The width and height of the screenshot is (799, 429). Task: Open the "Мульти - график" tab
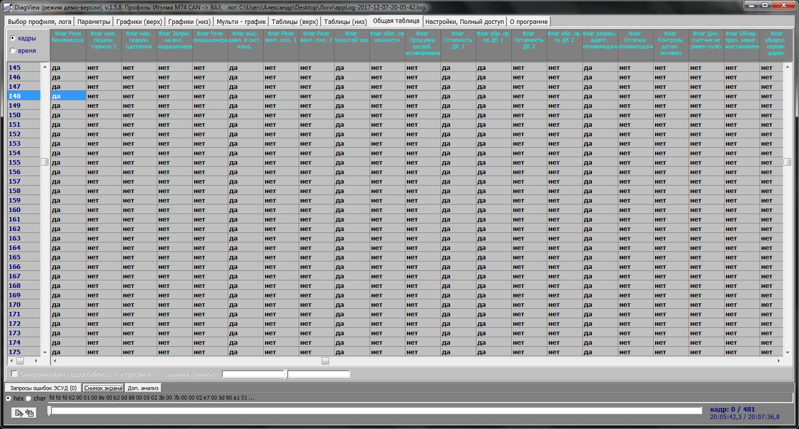pos(241,21)
